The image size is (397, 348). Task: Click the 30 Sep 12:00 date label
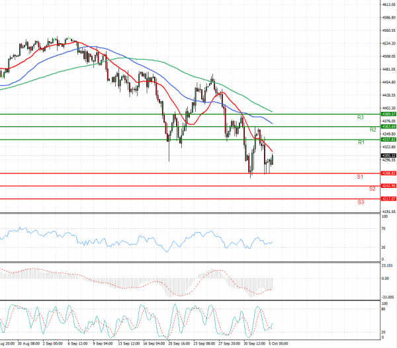tap(255, 343)
